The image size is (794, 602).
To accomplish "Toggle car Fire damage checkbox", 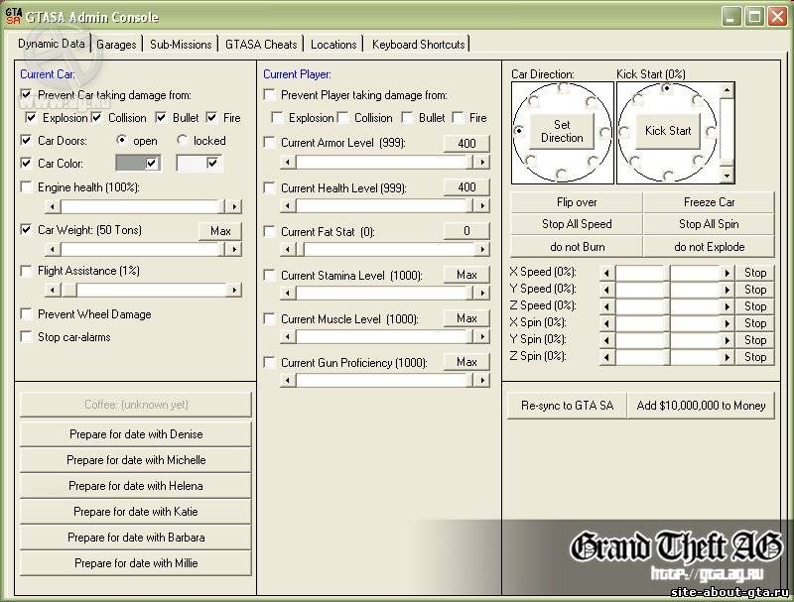I will coord(211,117).
